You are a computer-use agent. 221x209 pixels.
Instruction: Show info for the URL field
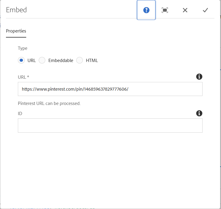pyautogui.click(x=199, y=77)
